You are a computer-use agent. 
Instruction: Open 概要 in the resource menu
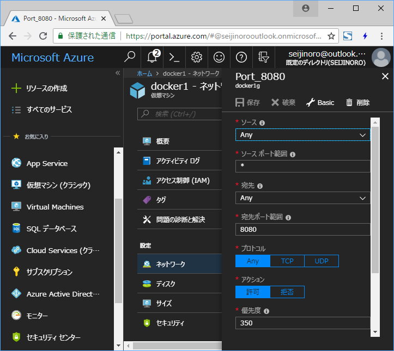tap(179, 141)
